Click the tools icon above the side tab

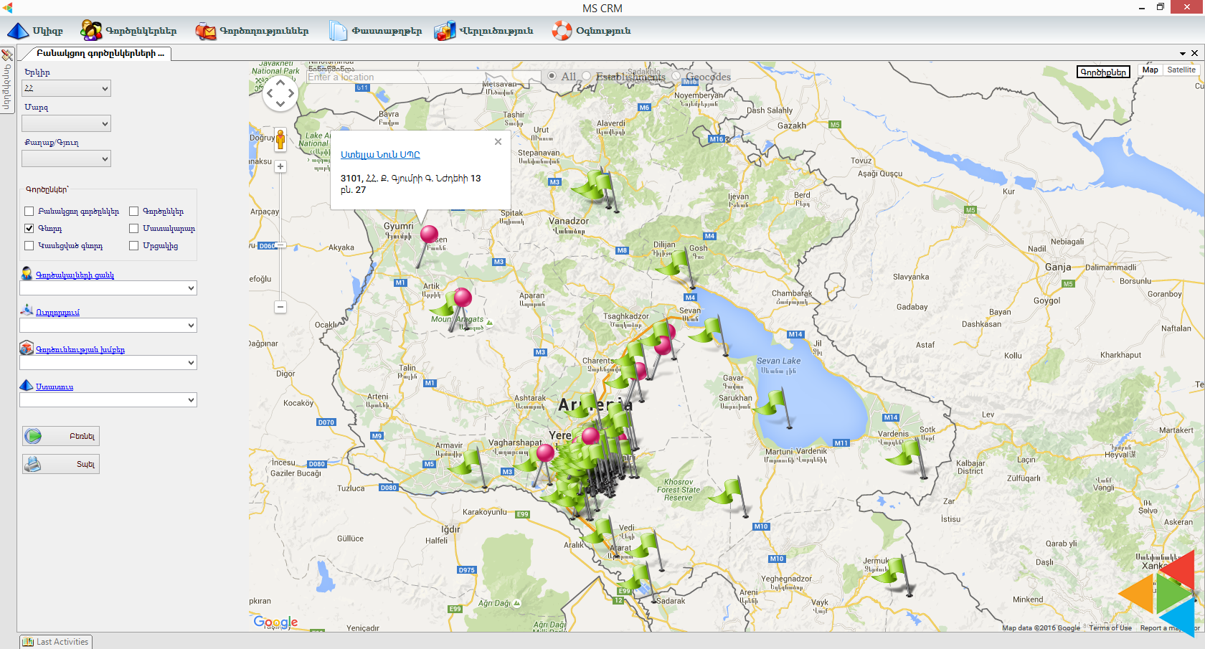(7, 55)
